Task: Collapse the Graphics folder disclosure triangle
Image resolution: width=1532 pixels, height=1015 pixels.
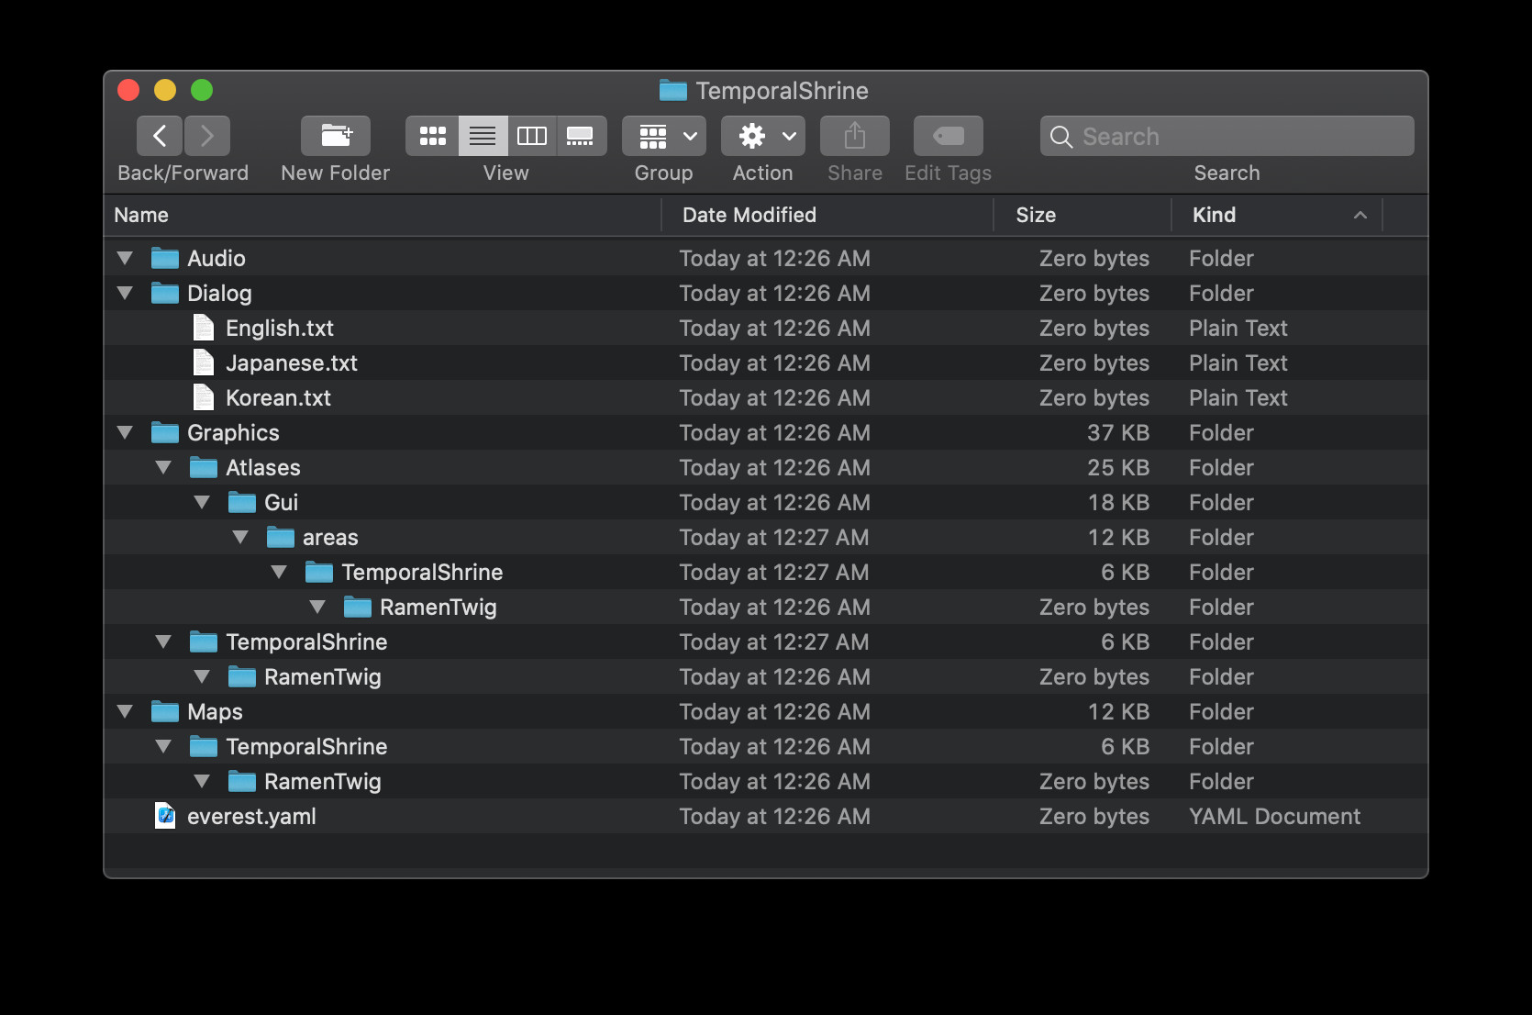Action: (x=125, y=432)
